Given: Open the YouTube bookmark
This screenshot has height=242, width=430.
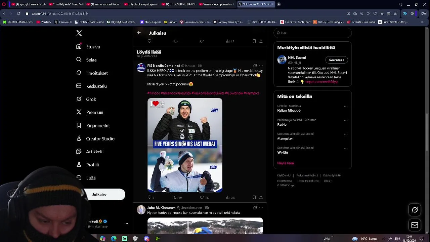Looking at the screenshot, I should (44, 22).
